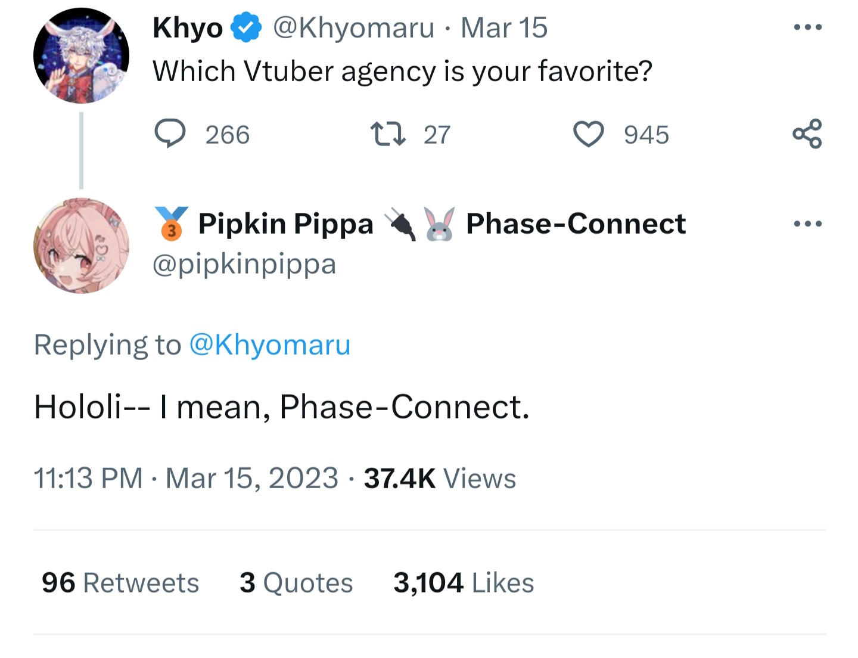Click the Khyo display name

[187, 28]
